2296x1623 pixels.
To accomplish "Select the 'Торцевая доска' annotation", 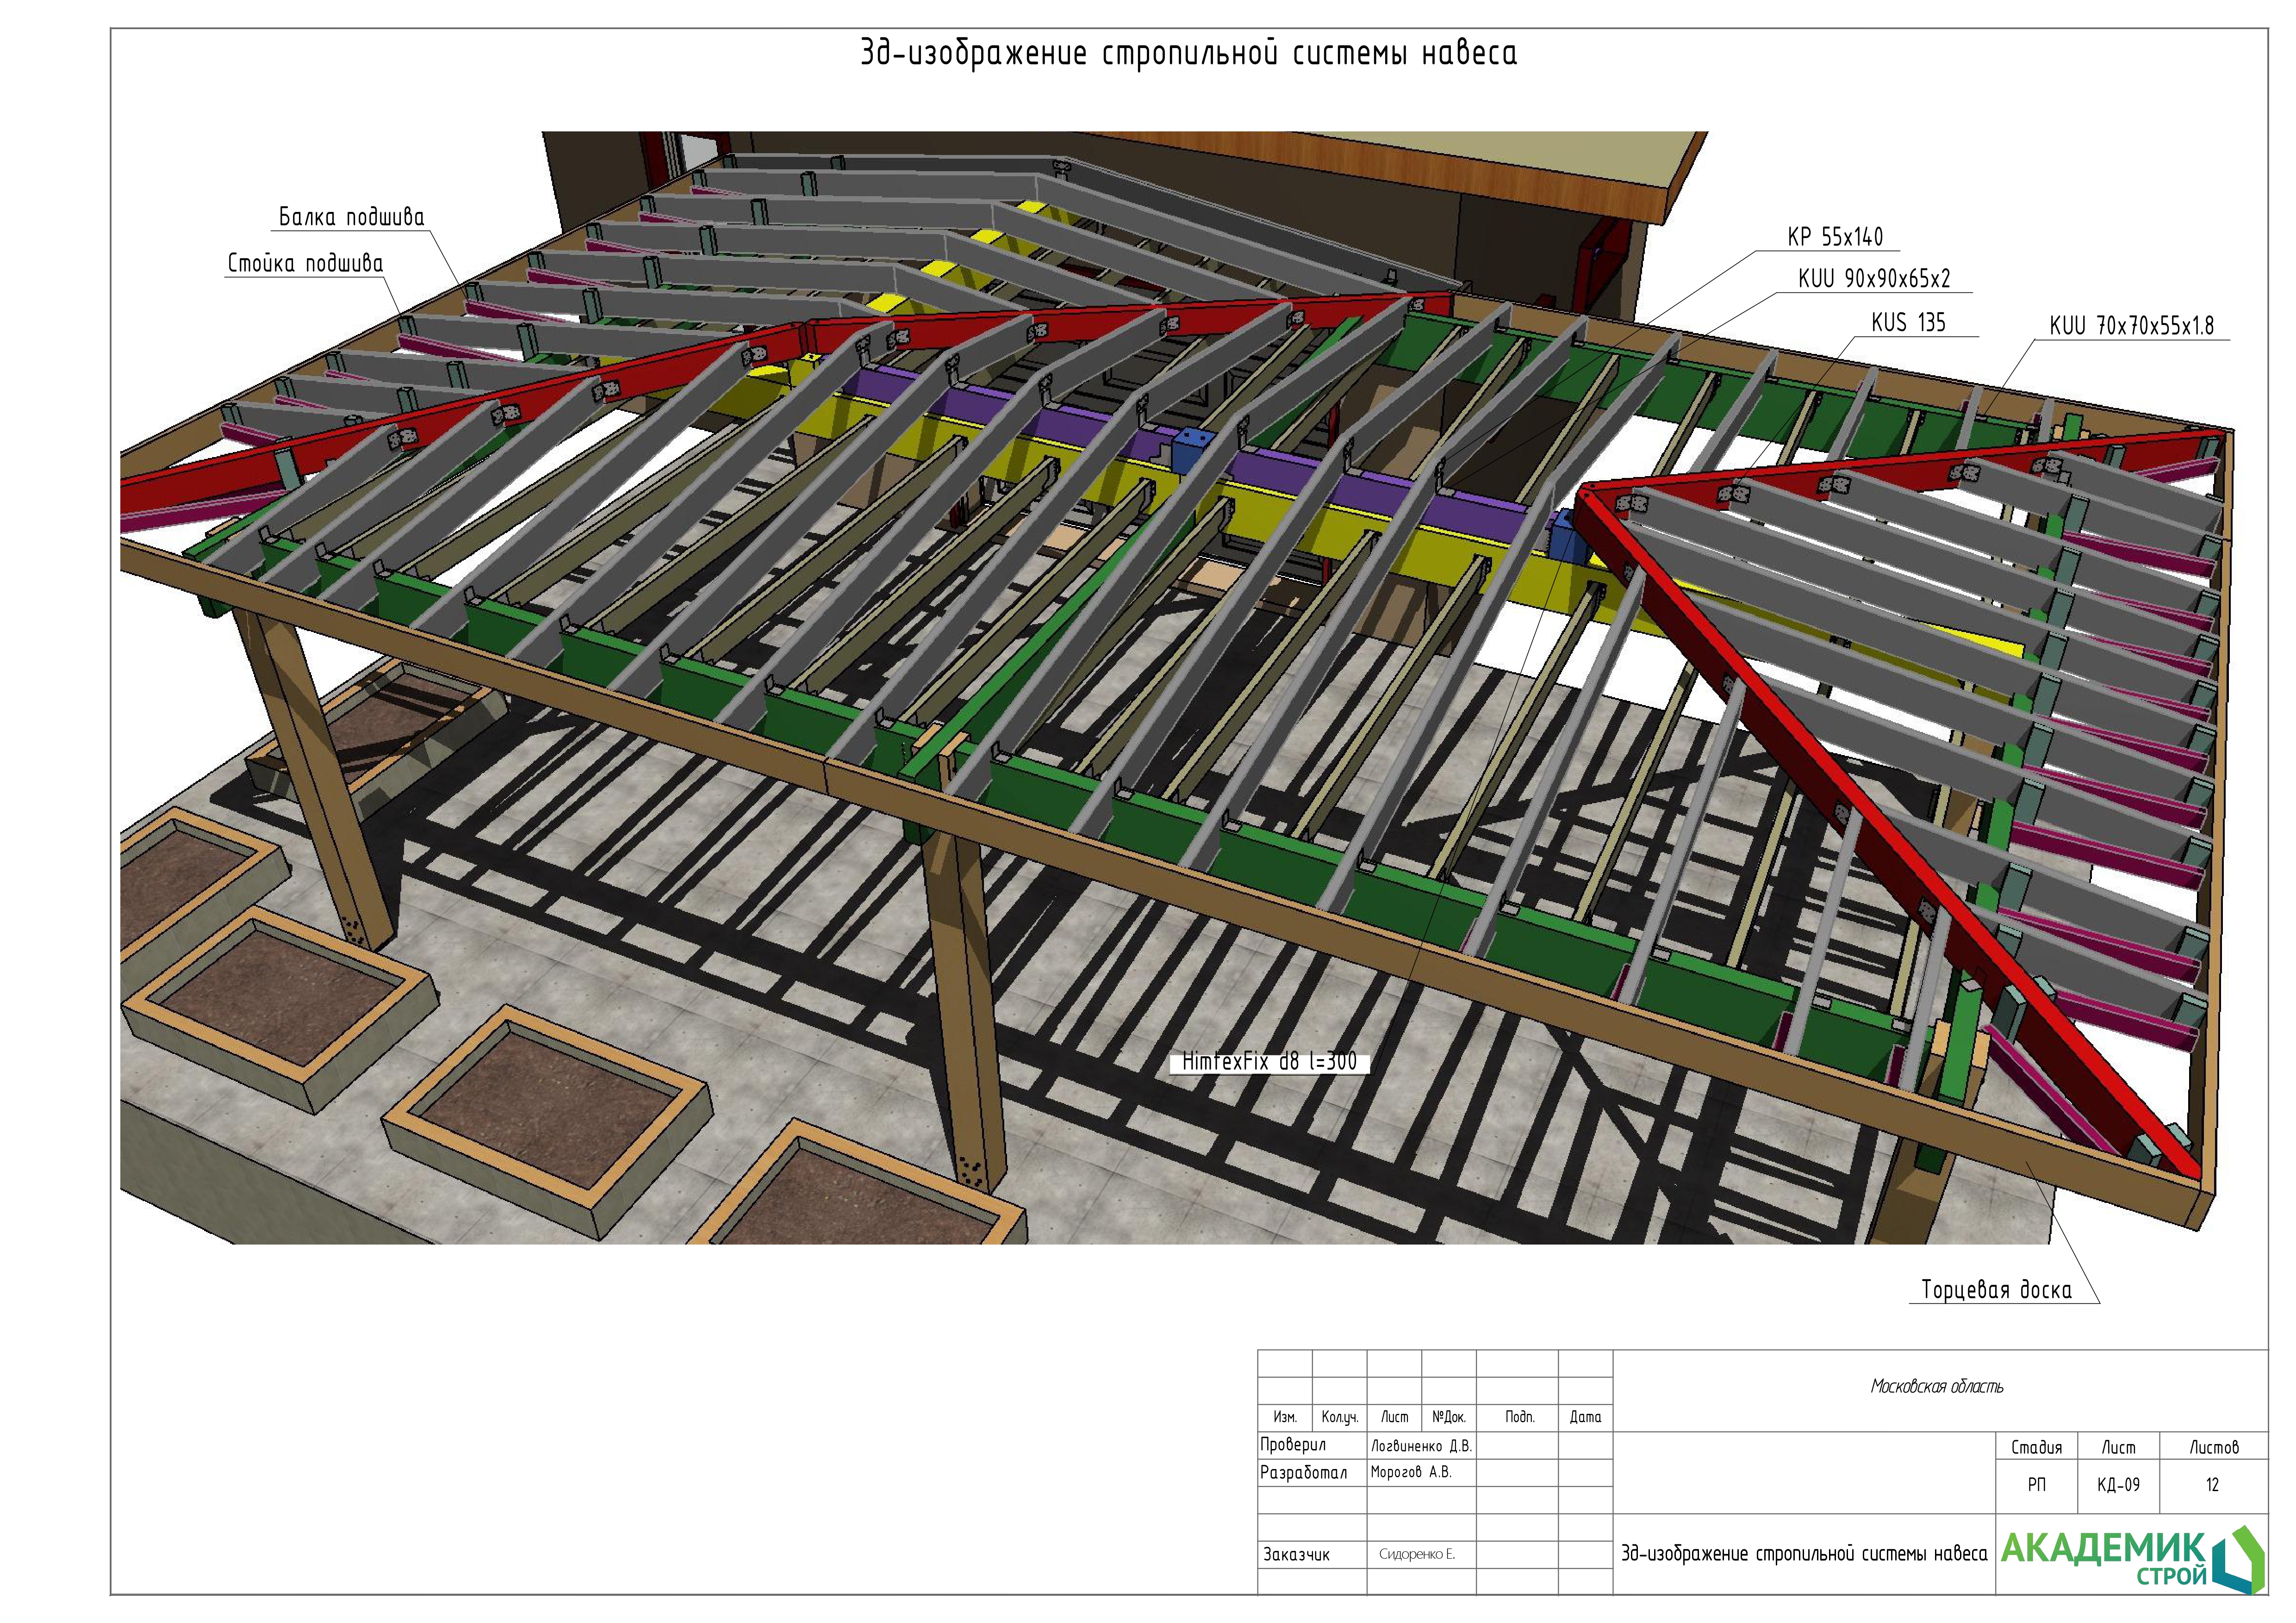I will pyautogui.click(x=1996, y=1290).
